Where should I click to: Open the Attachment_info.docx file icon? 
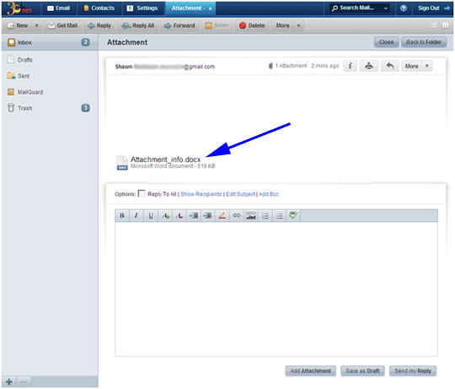point(122,163)
